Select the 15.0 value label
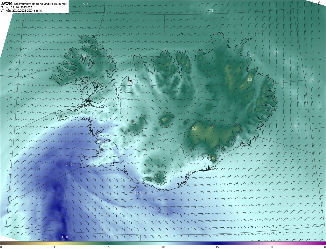 (65, 237)
